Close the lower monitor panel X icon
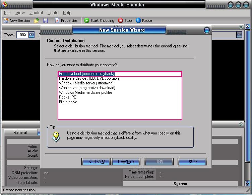Viewport: 252px width, 195px height. pyautogui.click(x=241, y=124)
